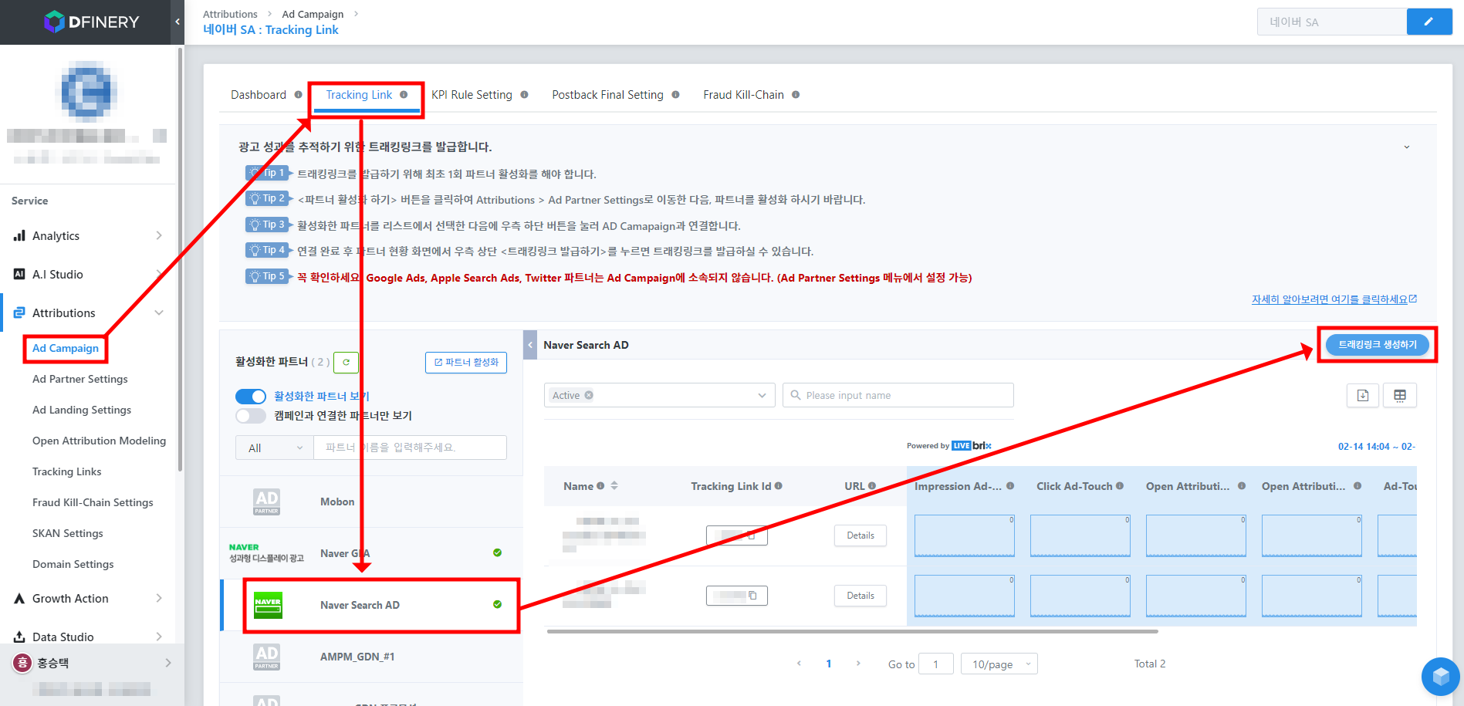The height and width of the screenshot is (706, 1464).
Task: Switch to the Dashboard tab
Action: click(x=259, y=95)
